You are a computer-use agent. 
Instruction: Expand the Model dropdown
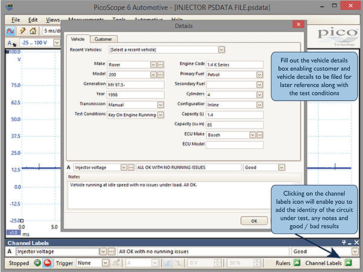pos(154,75)
